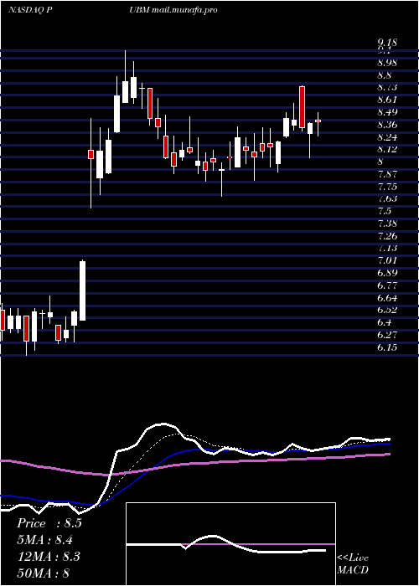Click the 7.38 price axis label
419x586 pixels.
[387, 224]
